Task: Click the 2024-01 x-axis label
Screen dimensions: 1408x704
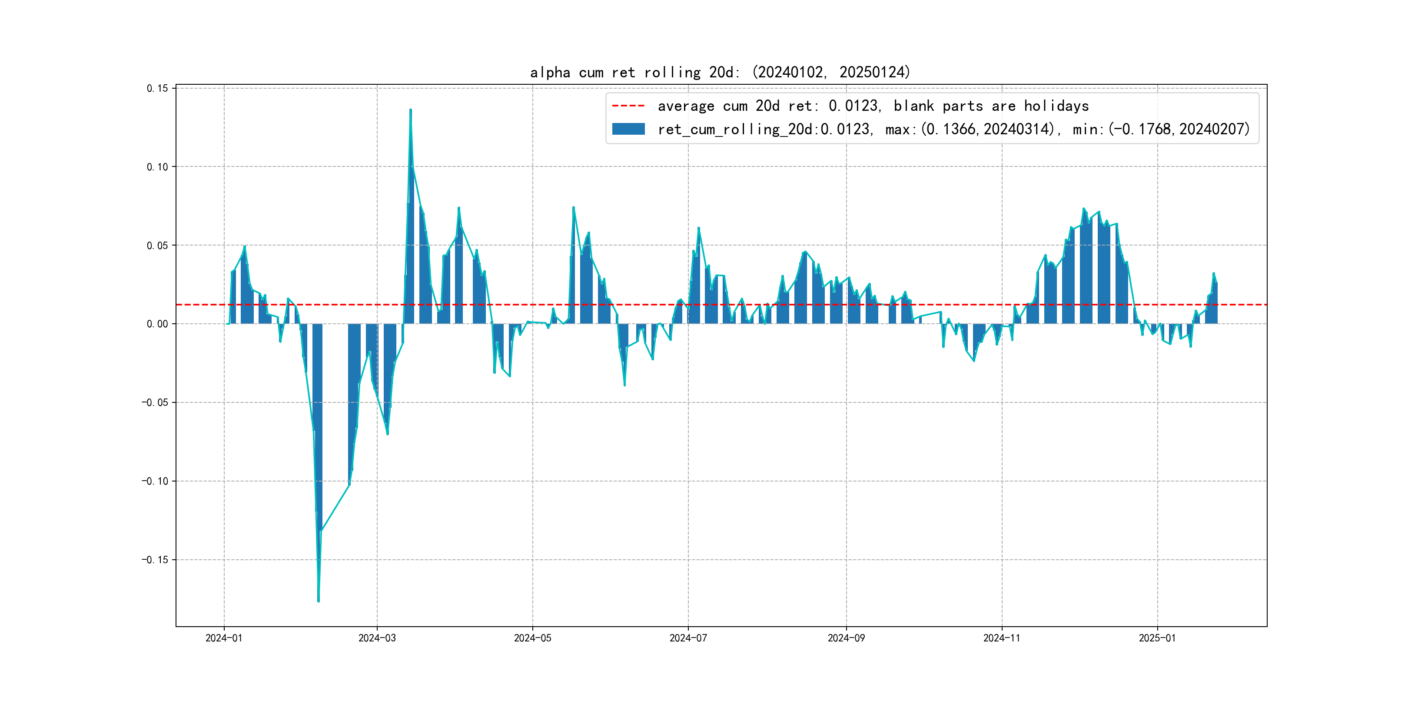Action: point(223,638)
